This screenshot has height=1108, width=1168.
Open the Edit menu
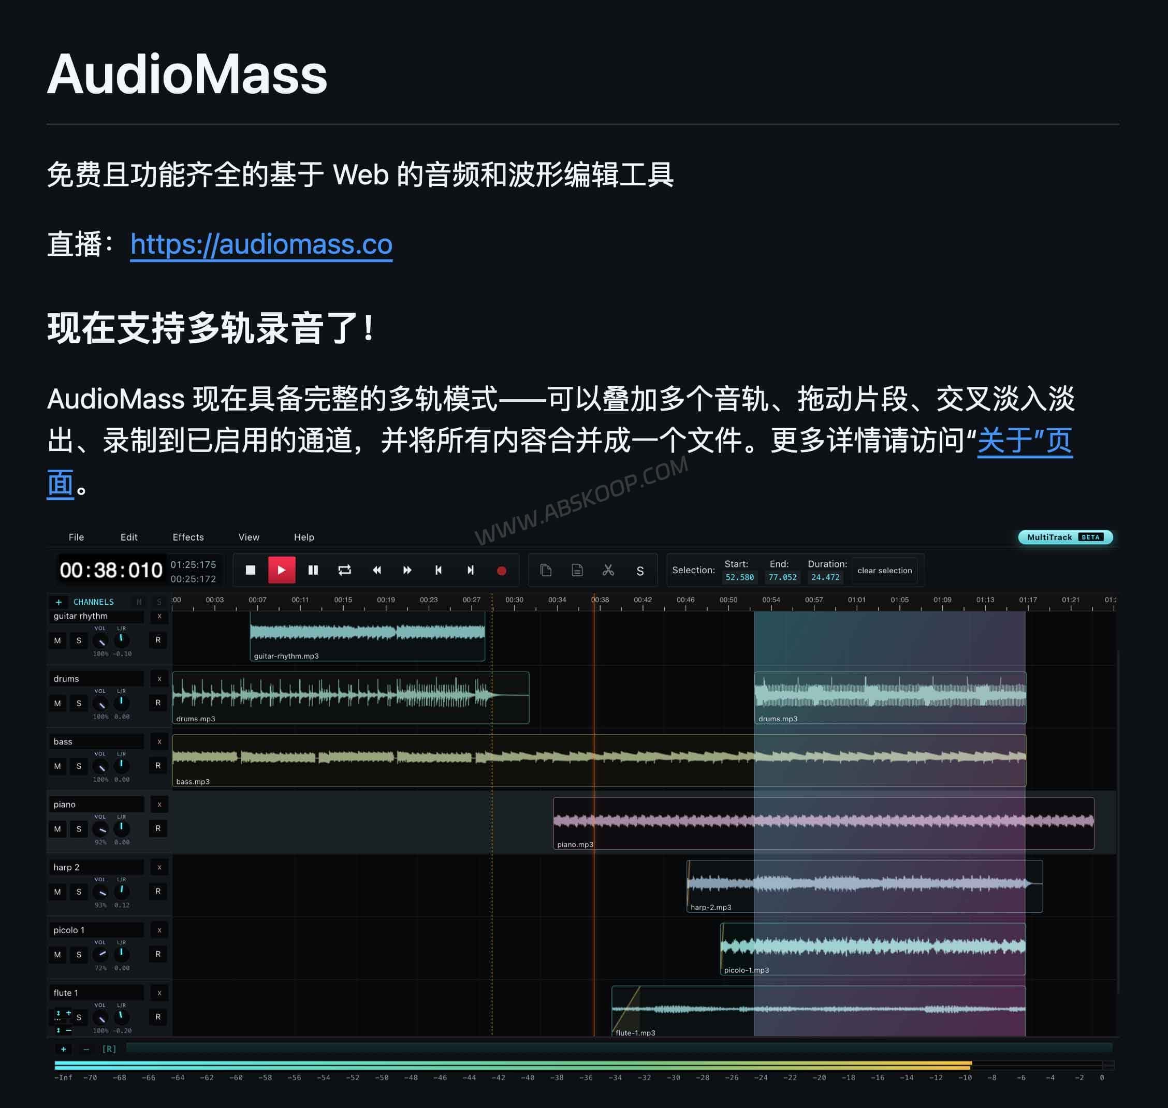pos(129,537)
